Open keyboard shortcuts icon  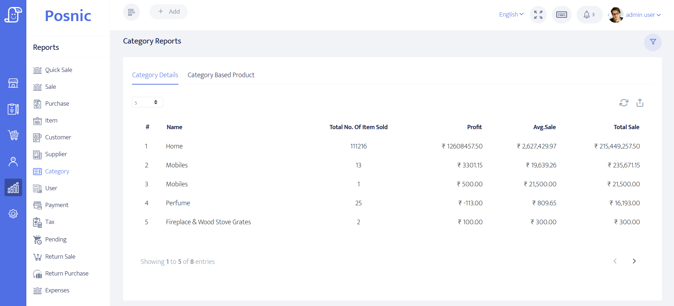pos(561,15)
